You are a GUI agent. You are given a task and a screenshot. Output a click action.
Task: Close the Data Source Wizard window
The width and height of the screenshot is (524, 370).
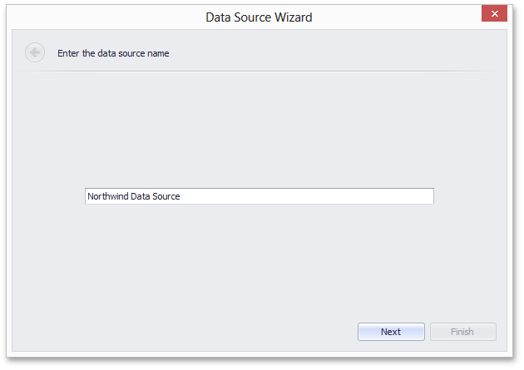pos(494,13)
